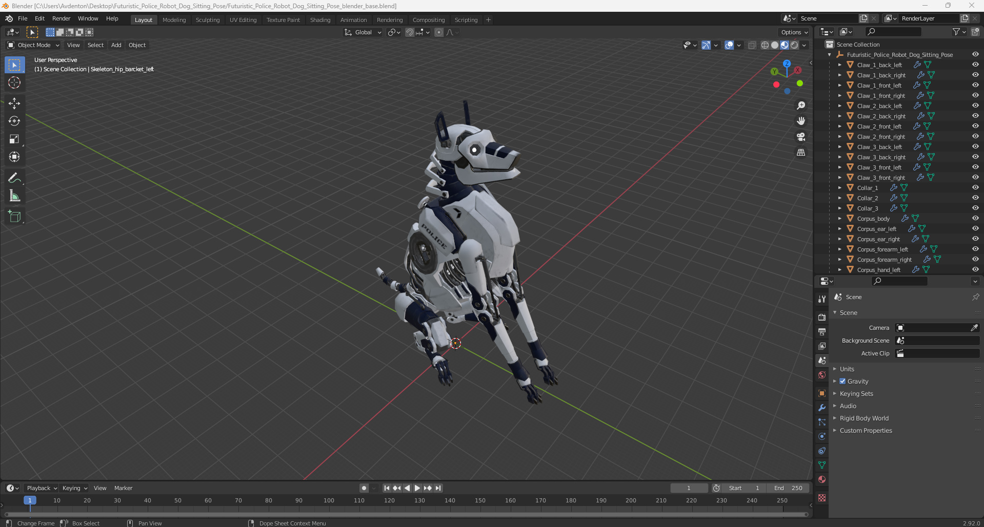Activate the Scale tool
This screenshot has width=984, height=527.
point(14,139)
